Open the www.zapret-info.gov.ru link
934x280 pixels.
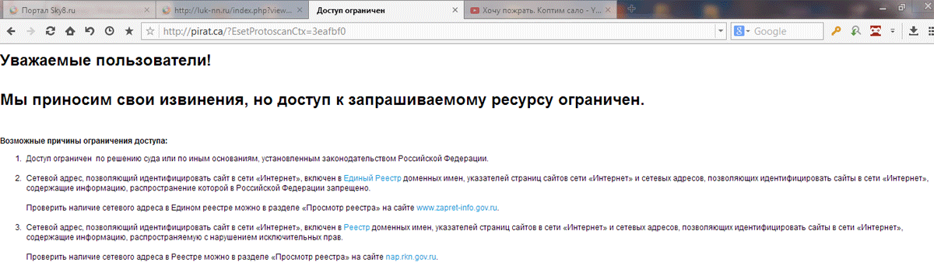click(x=457, y=208)
